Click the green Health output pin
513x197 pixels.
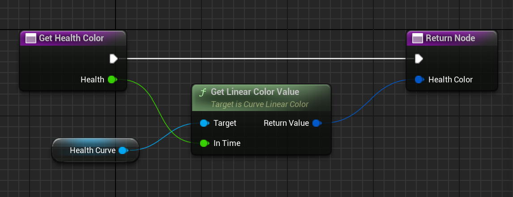[x=112, y=80]
